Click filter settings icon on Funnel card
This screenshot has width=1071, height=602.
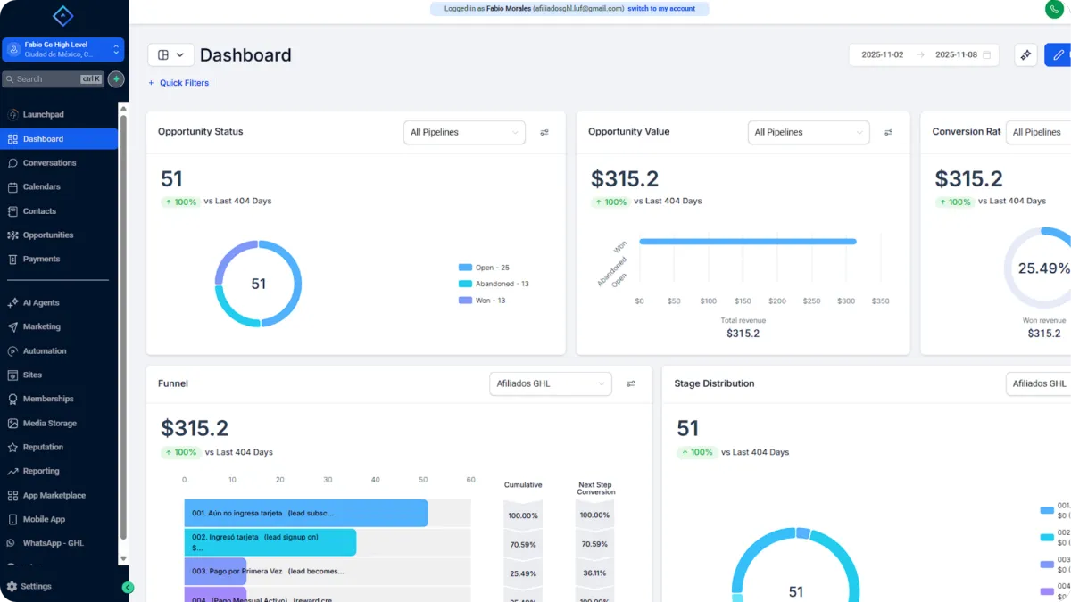click(x=631, y=384)
